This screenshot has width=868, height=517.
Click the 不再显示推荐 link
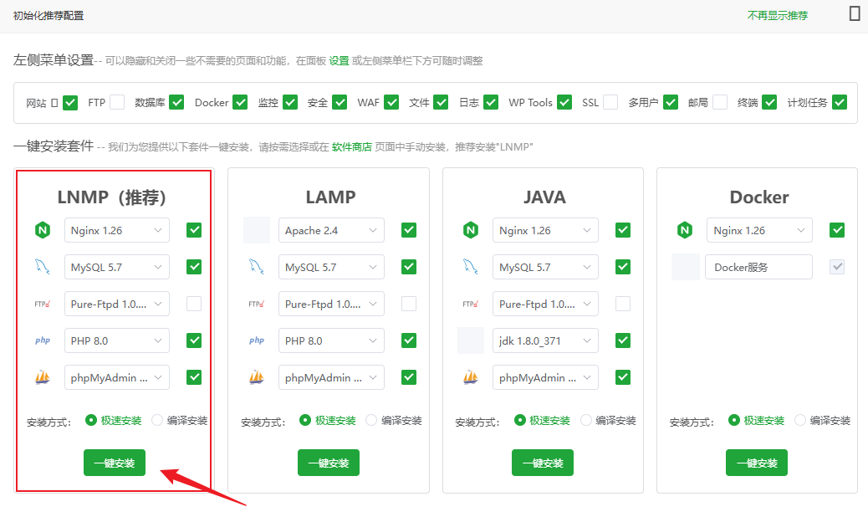coord(777,15)
